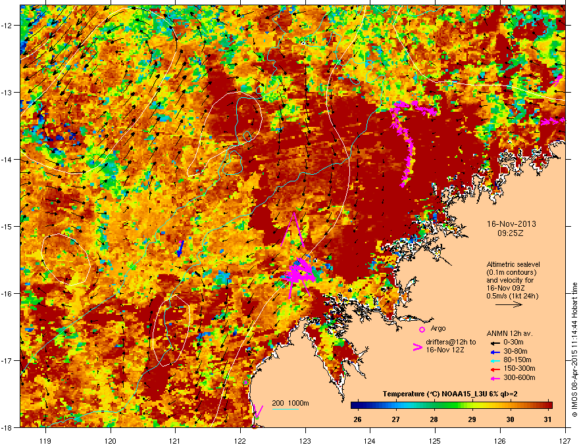The image size is (579, 447).
Task: Click the blue 30-80m legend arrow
Action: click(494, 352)
